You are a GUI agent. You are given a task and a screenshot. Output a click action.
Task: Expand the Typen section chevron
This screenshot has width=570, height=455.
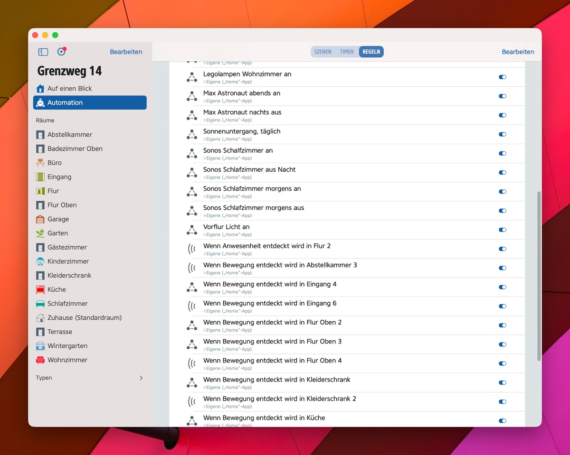tap(141, 378)
